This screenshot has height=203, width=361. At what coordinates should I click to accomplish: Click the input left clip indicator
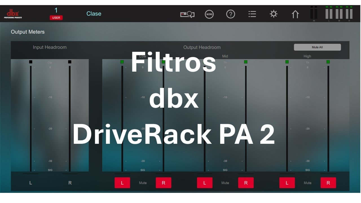(x=31, y=62)
